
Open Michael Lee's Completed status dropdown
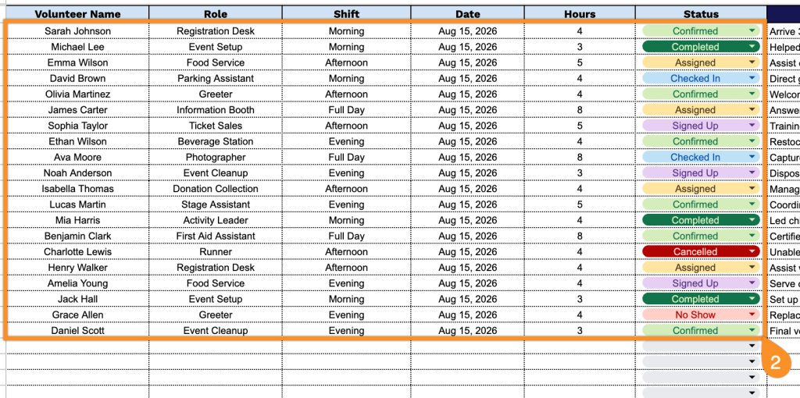tap(701, 47)
